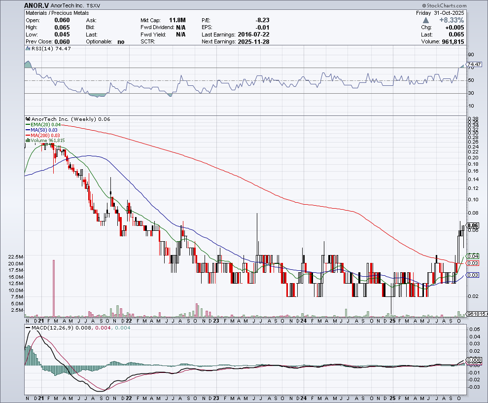Click the EMA(20) 0.04 legend entry
This screenshot has width=488, height=403.
[45, 125]
